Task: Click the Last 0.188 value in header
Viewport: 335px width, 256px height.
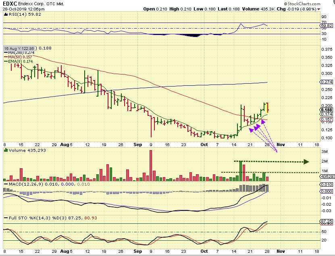Action: 229,9
